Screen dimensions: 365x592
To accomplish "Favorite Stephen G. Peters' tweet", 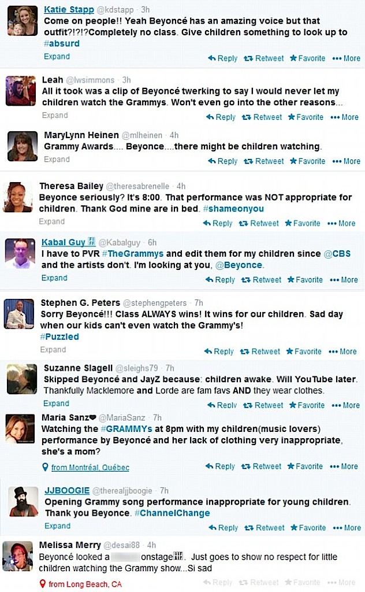I will tap(305, 351).
